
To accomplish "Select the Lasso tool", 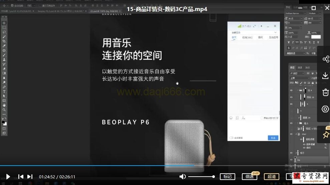I will click(x=4, y=32).
